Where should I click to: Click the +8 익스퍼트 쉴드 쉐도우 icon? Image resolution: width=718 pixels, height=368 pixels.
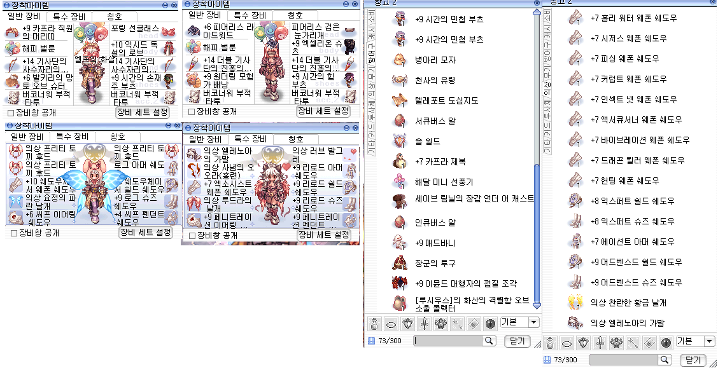[x=575, y=201]
